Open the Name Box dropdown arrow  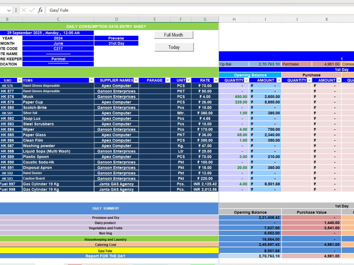click(8, 10)
